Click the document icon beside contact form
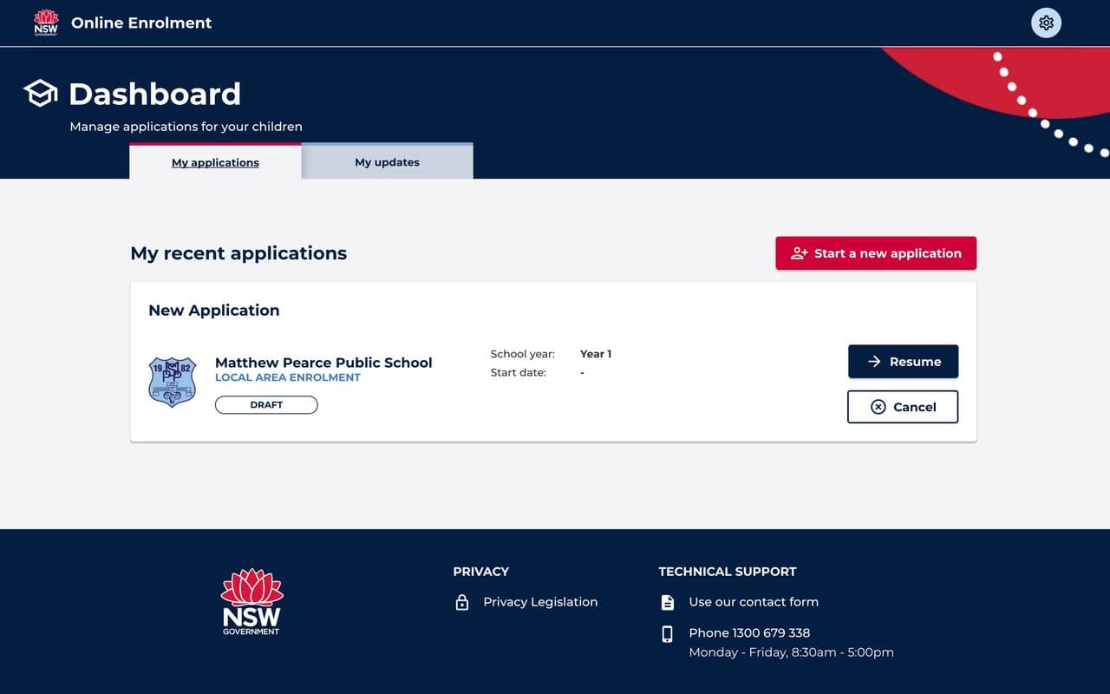This screenshot has height=694, width=1110. [667, 602]
